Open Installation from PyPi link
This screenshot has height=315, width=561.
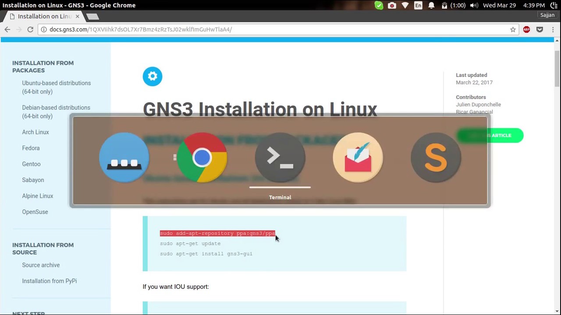[50, 281]
